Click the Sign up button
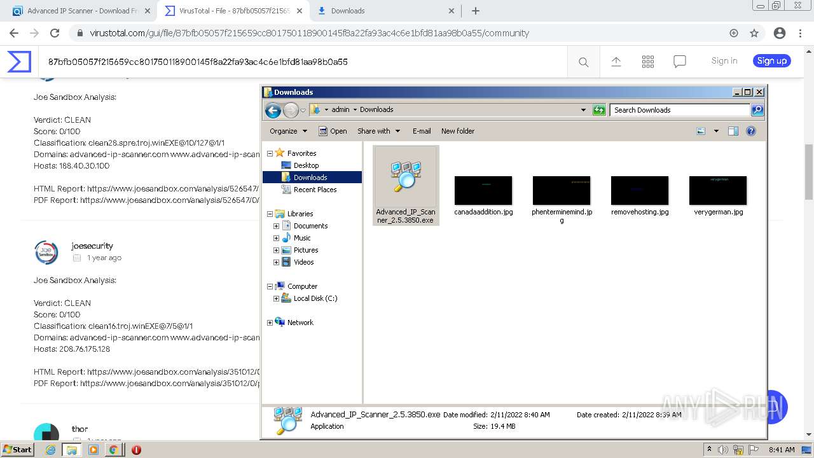 point(772,61)
